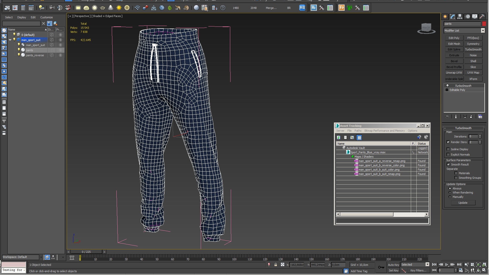Viewport: 489px width, 275px height.
Task: Open Paths menu in Asset Tracking
Action: (x=358, y=131)
